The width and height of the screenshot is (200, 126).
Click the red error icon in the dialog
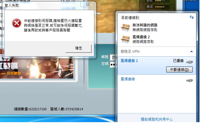(x=17, y=23)
